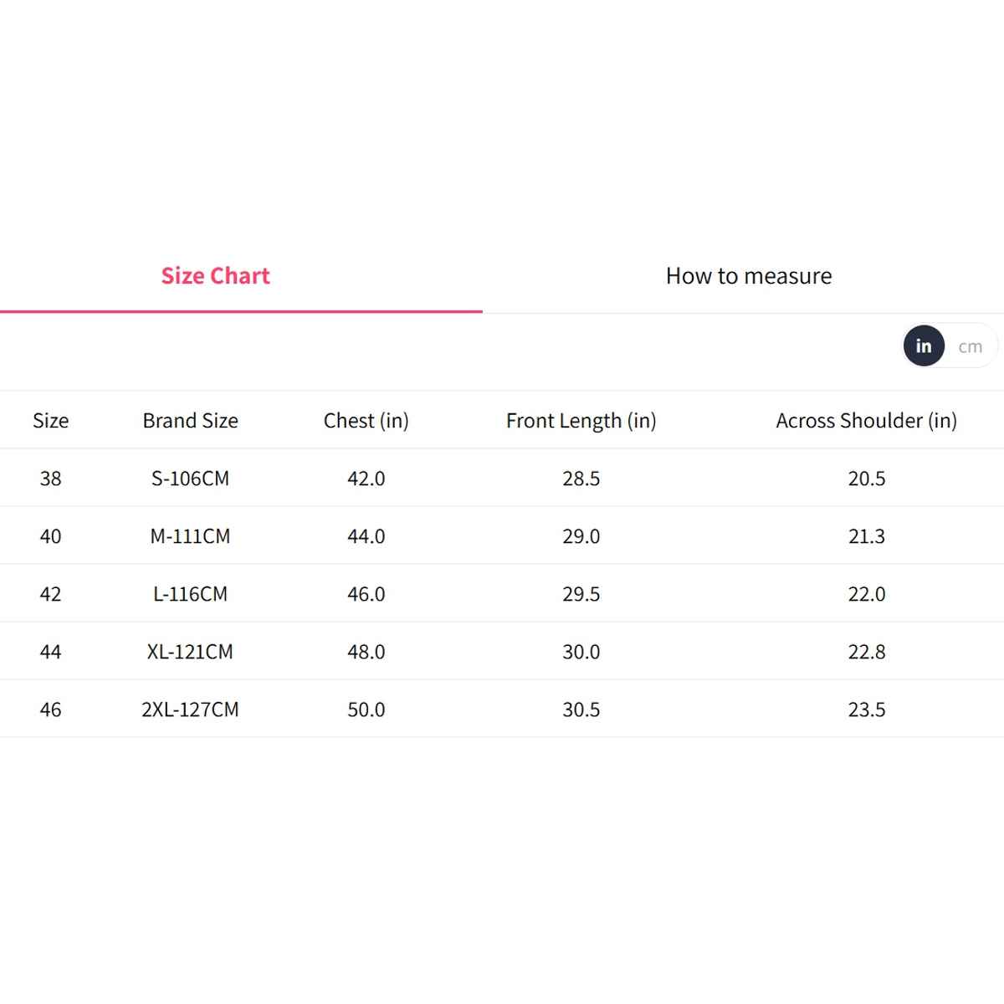Click across shoulder value 23.5

[x=866, y=709]
